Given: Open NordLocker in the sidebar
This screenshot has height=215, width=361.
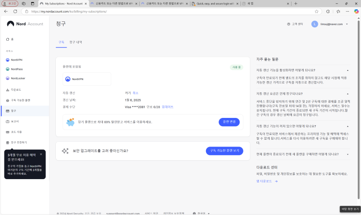Looking at the screenshot, I should [x=16, y=78].
